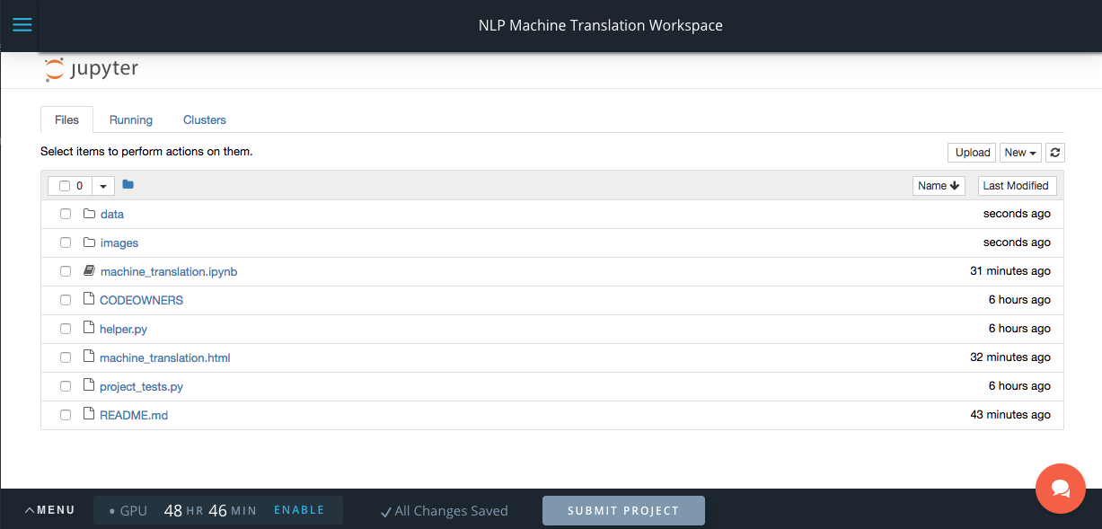Click the notebook icon beside machine_translation.ipynb
1102x529 pixels.
(x=88, y=269)
